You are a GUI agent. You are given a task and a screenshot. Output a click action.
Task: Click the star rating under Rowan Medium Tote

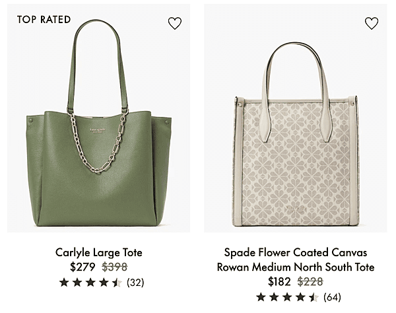[x=287, y=297]
